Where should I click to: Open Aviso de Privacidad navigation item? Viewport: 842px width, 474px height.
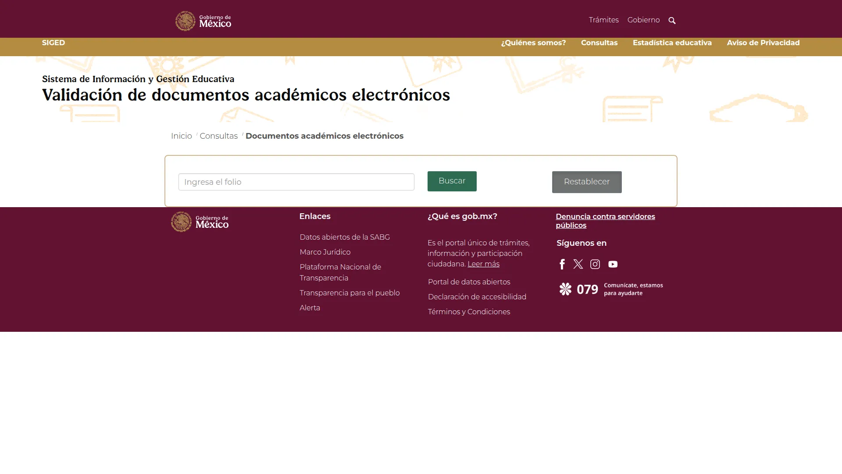[763, 43]
